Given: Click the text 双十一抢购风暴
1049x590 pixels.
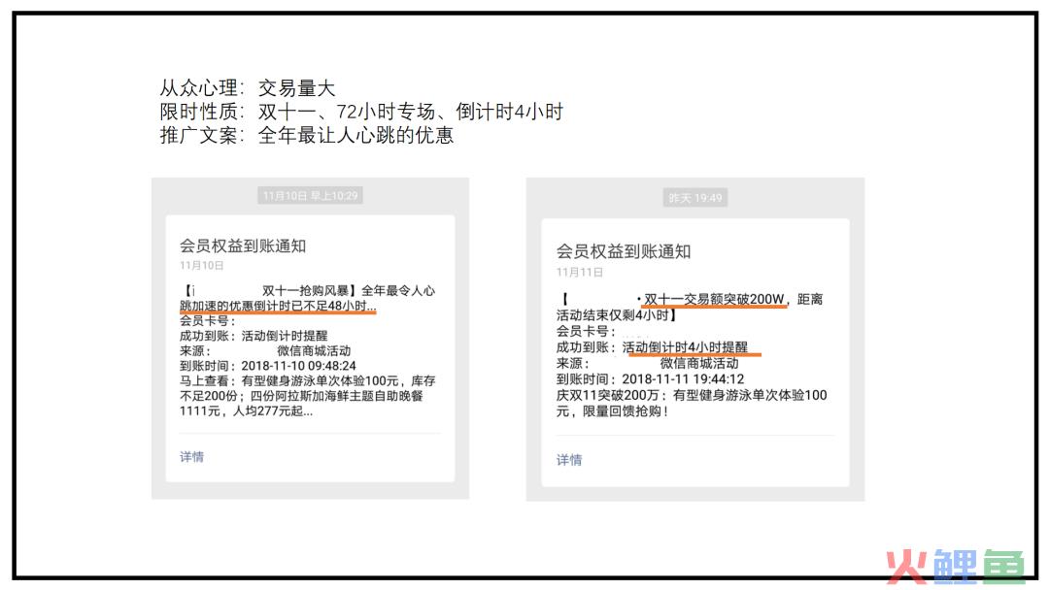Looking at the screenshot, I should (x=305, y=291).
